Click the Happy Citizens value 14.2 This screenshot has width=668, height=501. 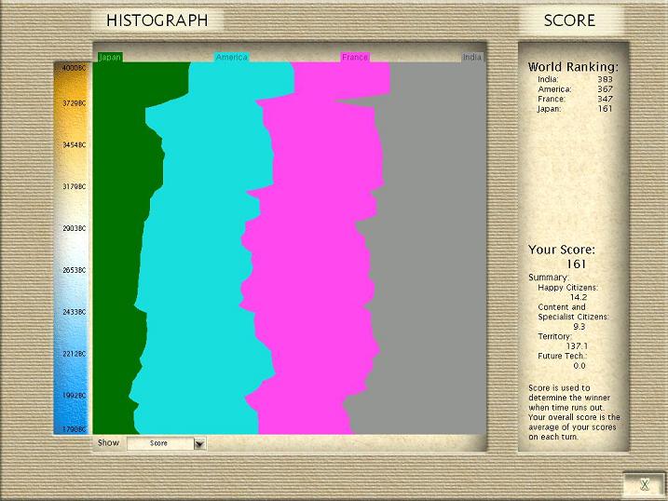pos(579,297)
